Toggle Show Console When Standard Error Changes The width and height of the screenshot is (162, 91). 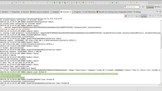[x=146, y=16]
